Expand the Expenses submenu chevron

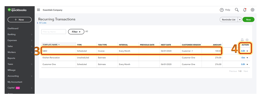click(x=31, y=41)
